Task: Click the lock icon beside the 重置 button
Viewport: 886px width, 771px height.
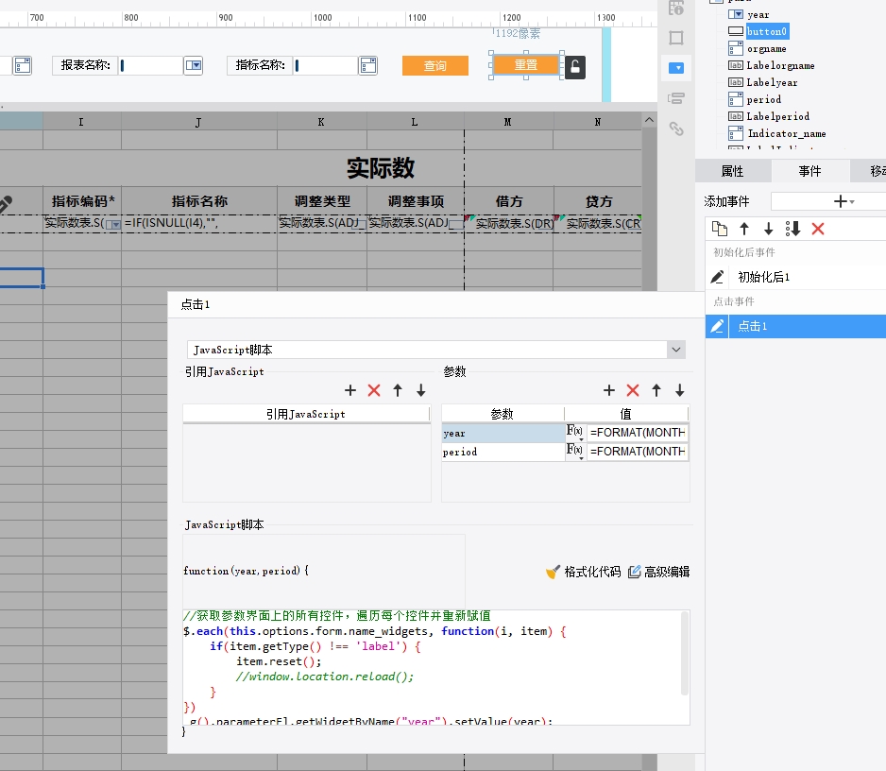Action: pos(575,67)
